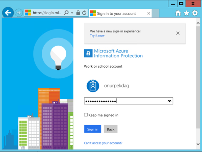Viewport: 202px width, 152px height.
Task: Click the security padlock icon
Action: [x=78, y=13]
